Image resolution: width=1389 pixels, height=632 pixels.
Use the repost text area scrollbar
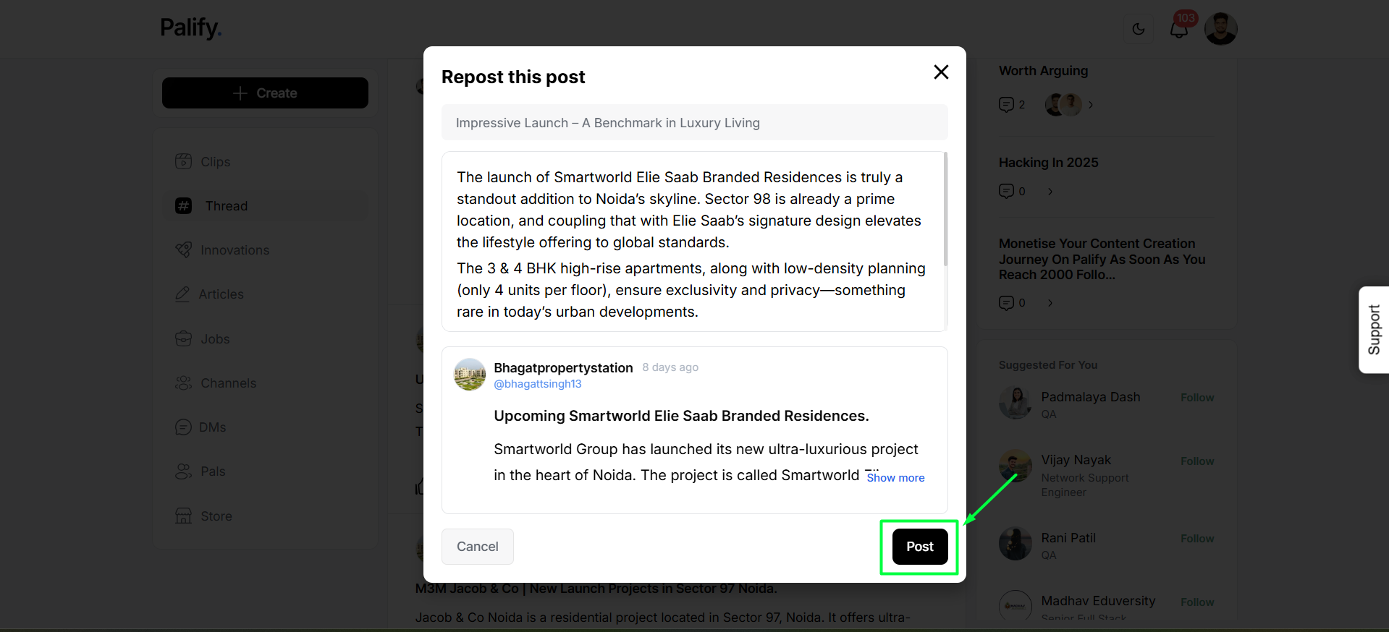[945, 210]
